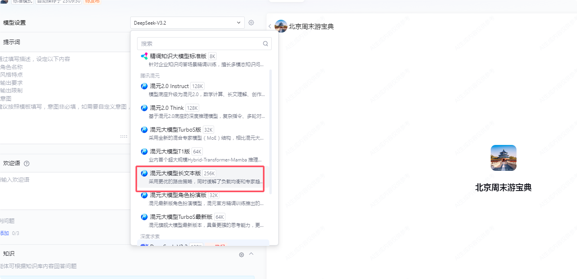Open the 知识 section settings gear
Image resolution: width=577 pixels, height=279 pixels.
(x=242, y=254)
